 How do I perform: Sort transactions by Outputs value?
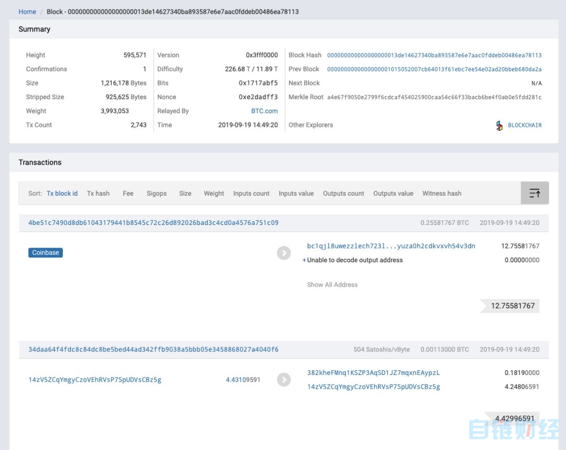(393, 193)
